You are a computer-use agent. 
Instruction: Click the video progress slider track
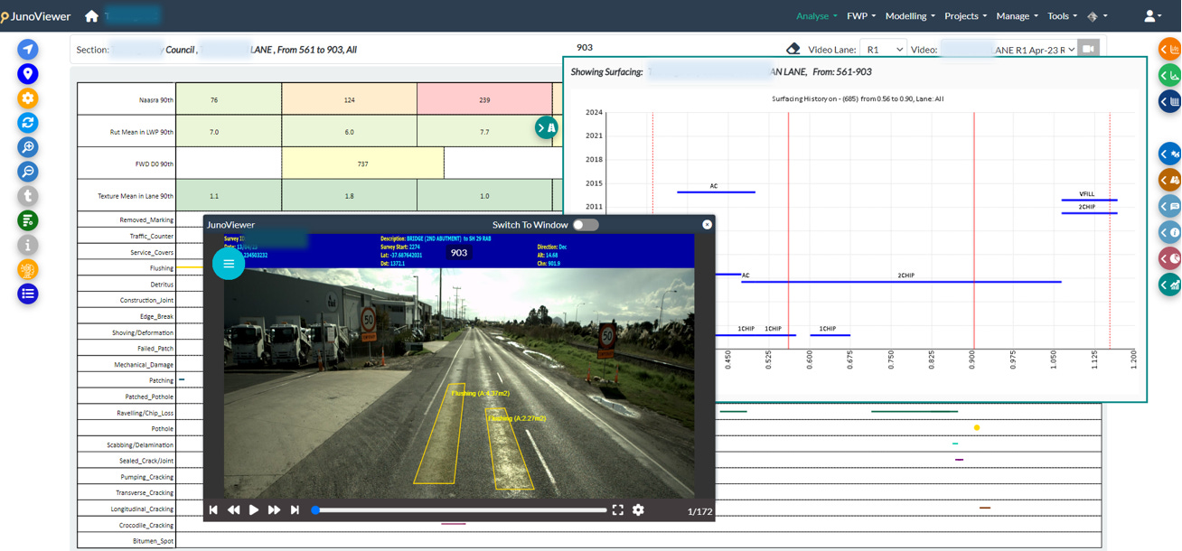[x=460, y=510]
